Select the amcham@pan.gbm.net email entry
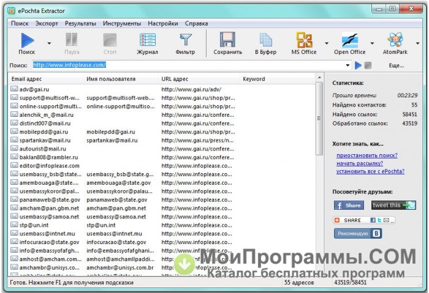 click(x=49, y=208)
